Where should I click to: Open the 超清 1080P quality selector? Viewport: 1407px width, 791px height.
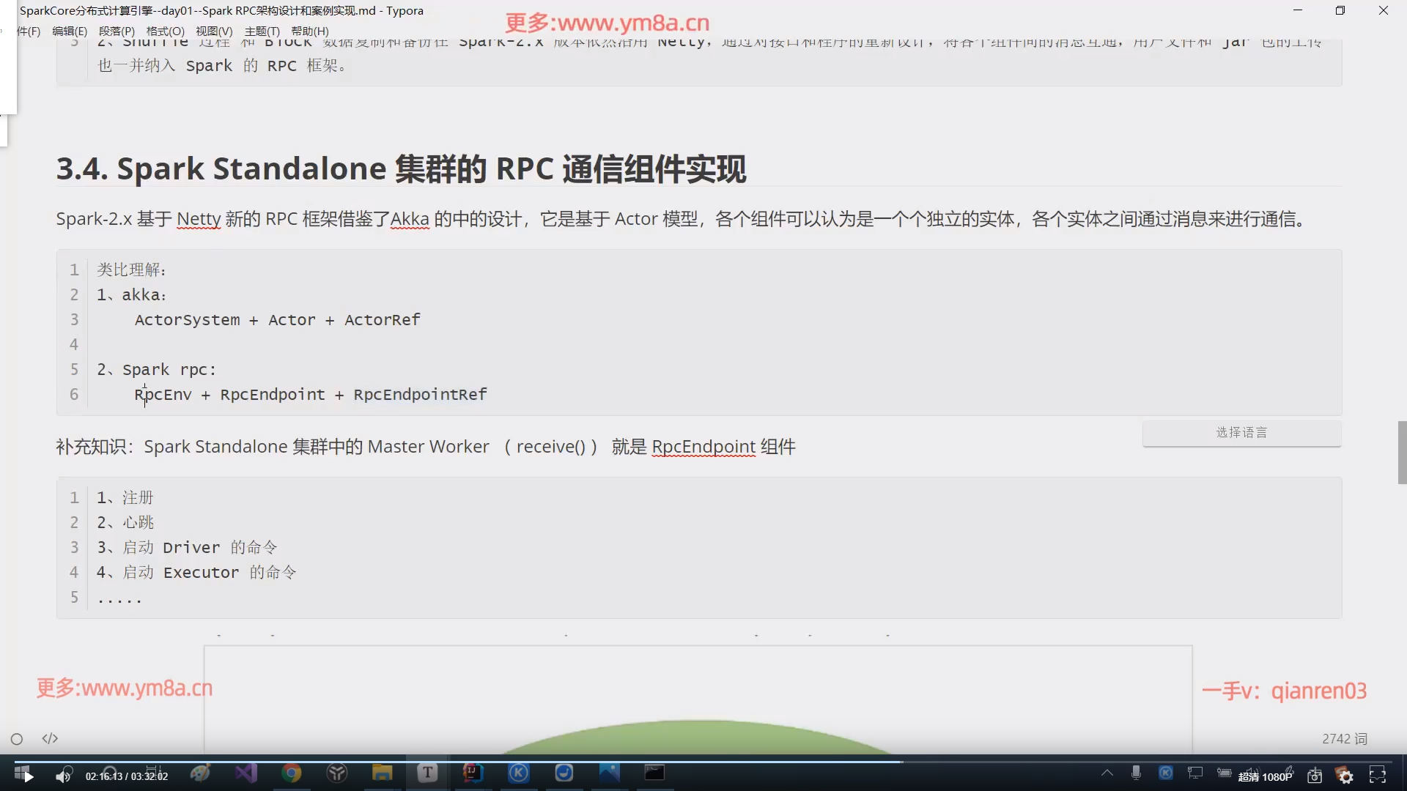click(1265, 776)
